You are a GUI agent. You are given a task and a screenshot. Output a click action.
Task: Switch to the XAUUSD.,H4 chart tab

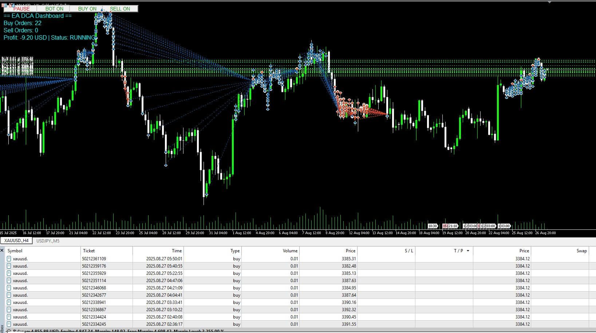tap(16, 241)
